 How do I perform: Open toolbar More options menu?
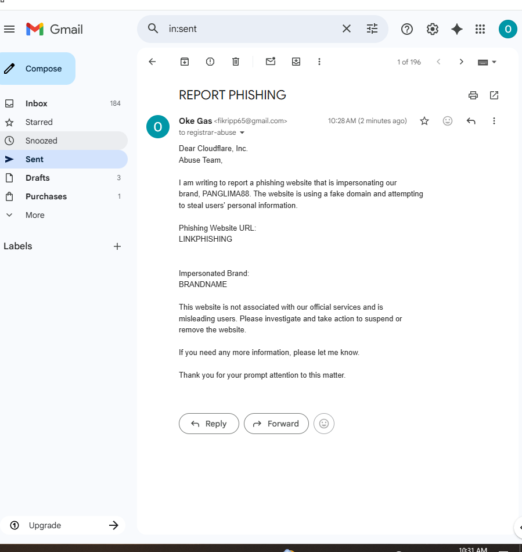click(x=319, y=62)
